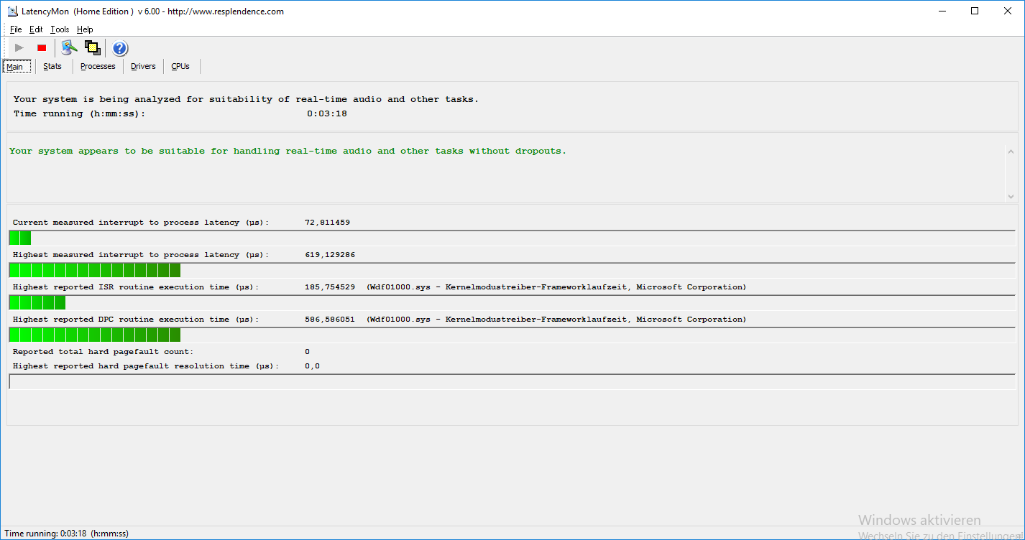Switch to the Processes tab
The height and width of the screenshot is (540, 1025).
tap(98, 66)
